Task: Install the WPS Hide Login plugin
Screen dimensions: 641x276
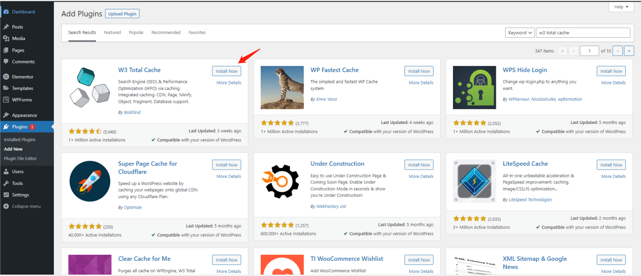Action: [x=611, y=71]
